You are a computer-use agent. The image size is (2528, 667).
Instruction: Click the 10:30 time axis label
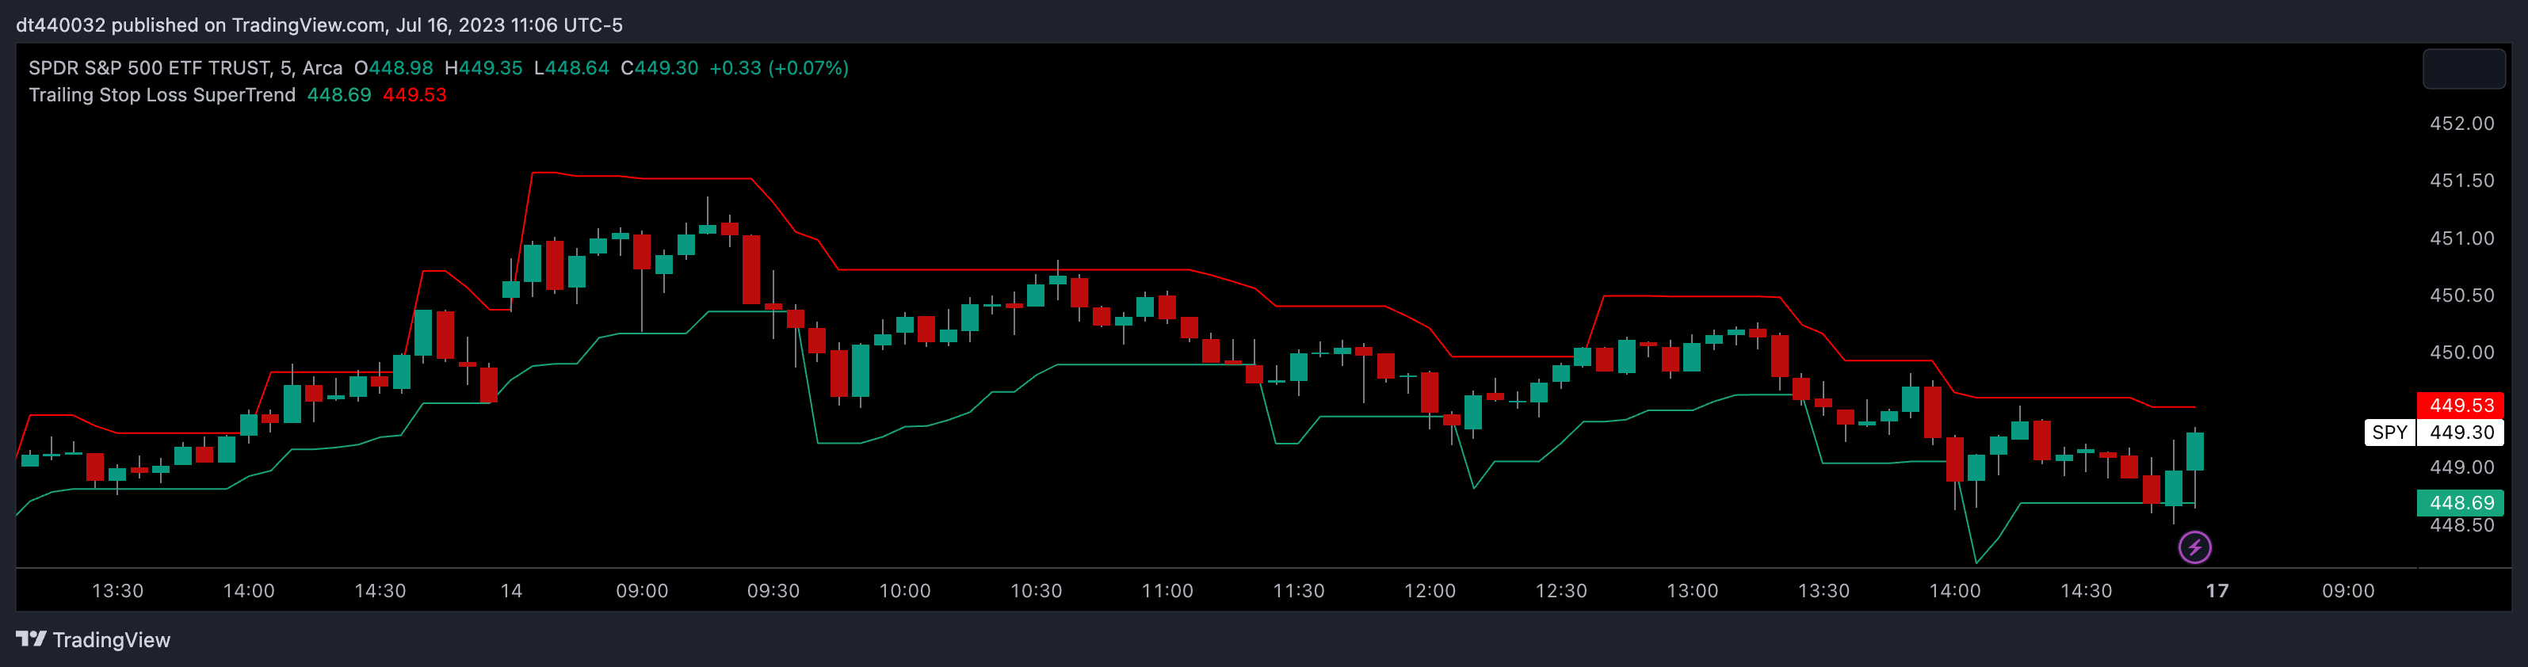pyautogui.click(x=1037, y=590)
